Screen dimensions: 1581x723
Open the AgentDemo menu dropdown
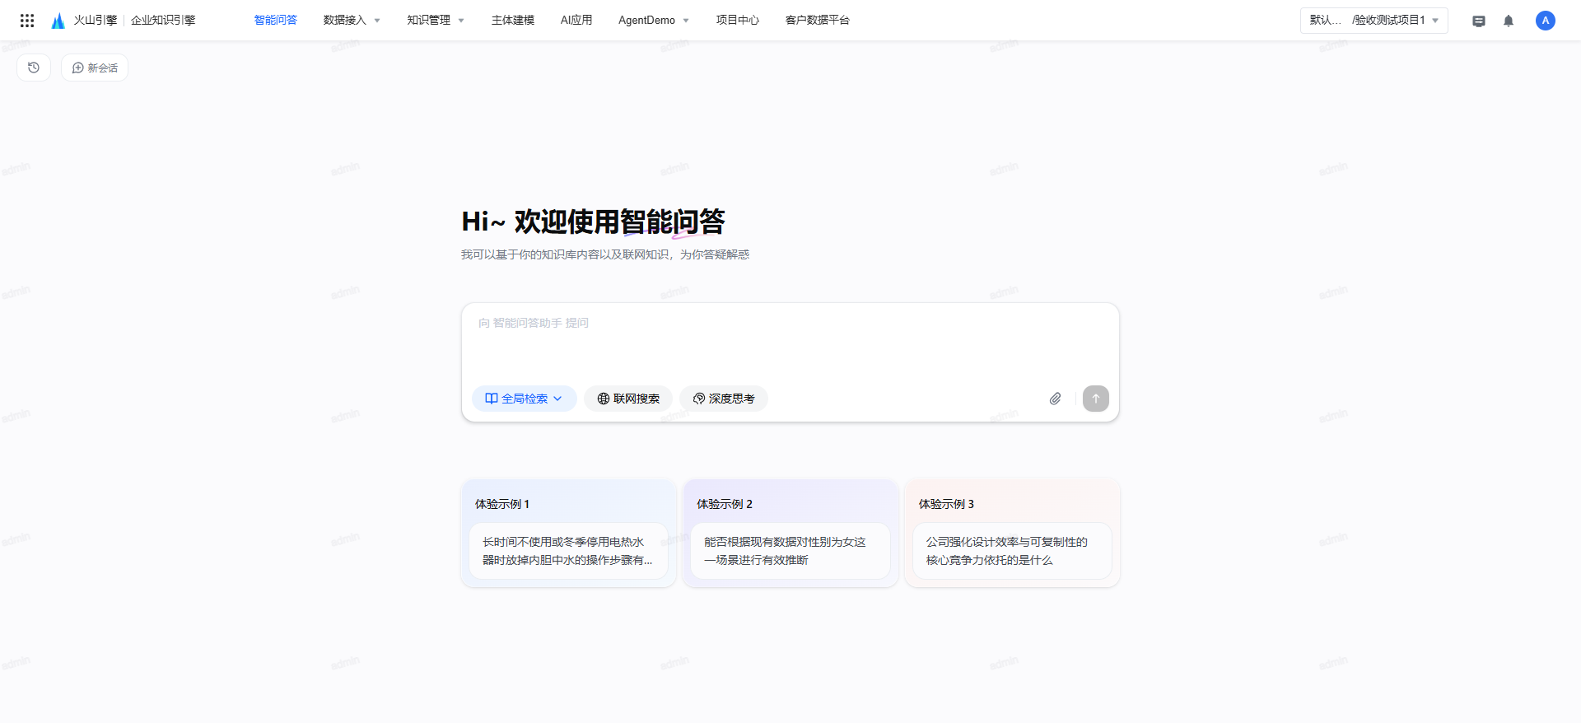pyautogui.click(x=654, y=20)
